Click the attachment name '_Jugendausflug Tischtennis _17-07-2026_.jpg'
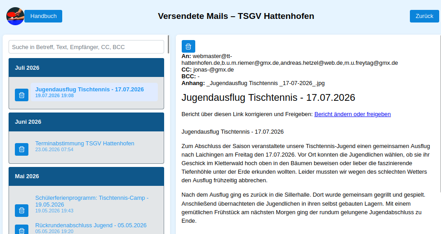The height and width of the screenshot is (234, 441). click(266, 83)
